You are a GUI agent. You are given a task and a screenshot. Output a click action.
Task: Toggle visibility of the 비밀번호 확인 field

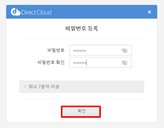pos(125,63)
